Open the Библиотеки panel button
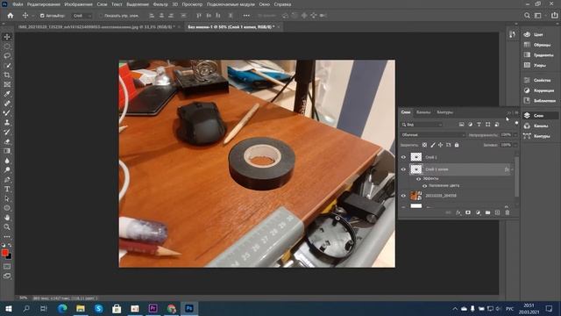This screenshot has height=316, width=561. [540, 101]
